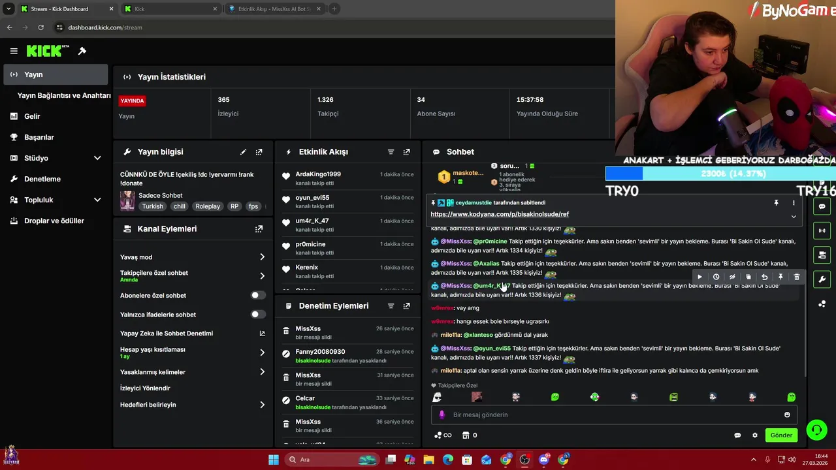This screenshot has height=470, width=836.
Task: Click in the Bir mesaj gönderin field
Action: click(x=614, y=415)
